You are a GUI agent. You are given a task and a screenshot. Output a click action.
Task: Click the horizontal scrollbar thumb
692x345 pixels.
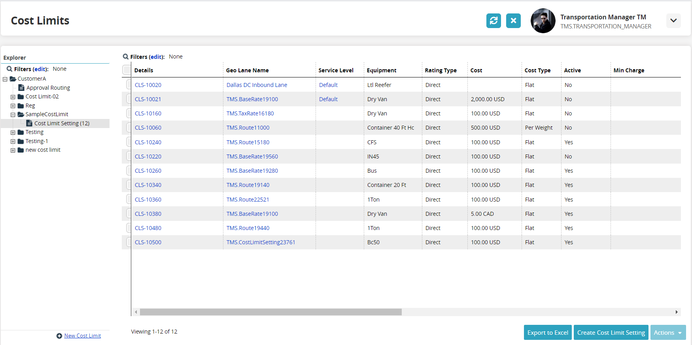point(270,312)
